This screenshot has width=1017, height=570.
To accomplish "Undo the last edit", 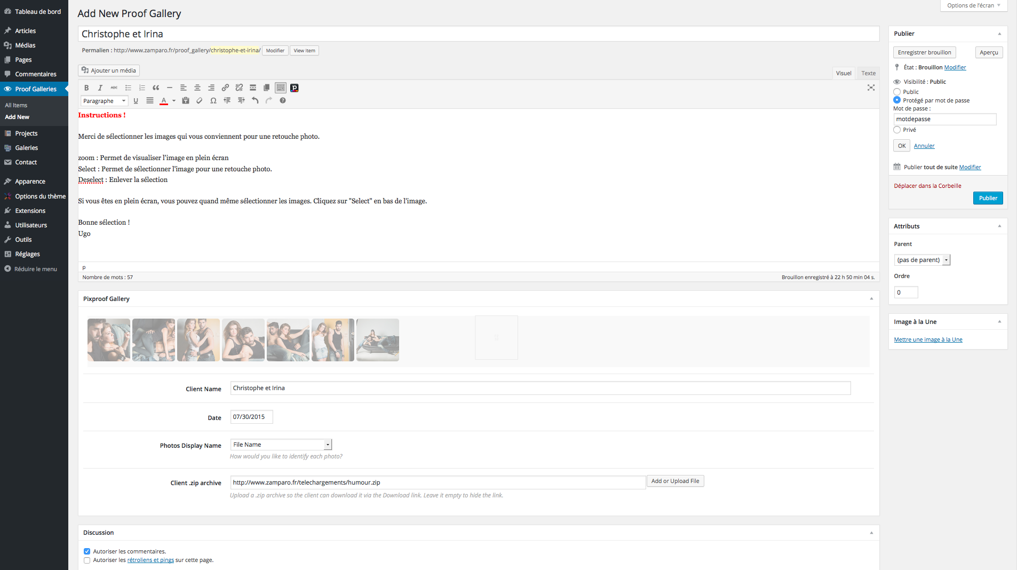I will click(x=255, y=101).
